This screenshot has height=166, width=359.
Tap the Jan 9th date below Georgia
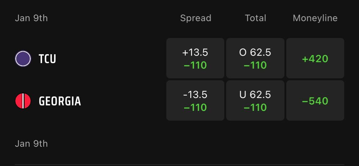click(31, 144)
